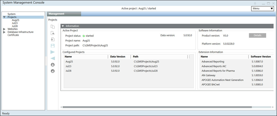Click the Details button
277x116 pixels.
(257, 35)
